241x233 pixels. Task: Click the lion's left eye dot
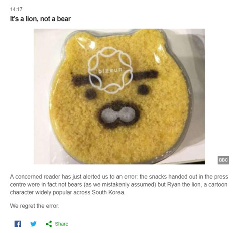(91, 94)
